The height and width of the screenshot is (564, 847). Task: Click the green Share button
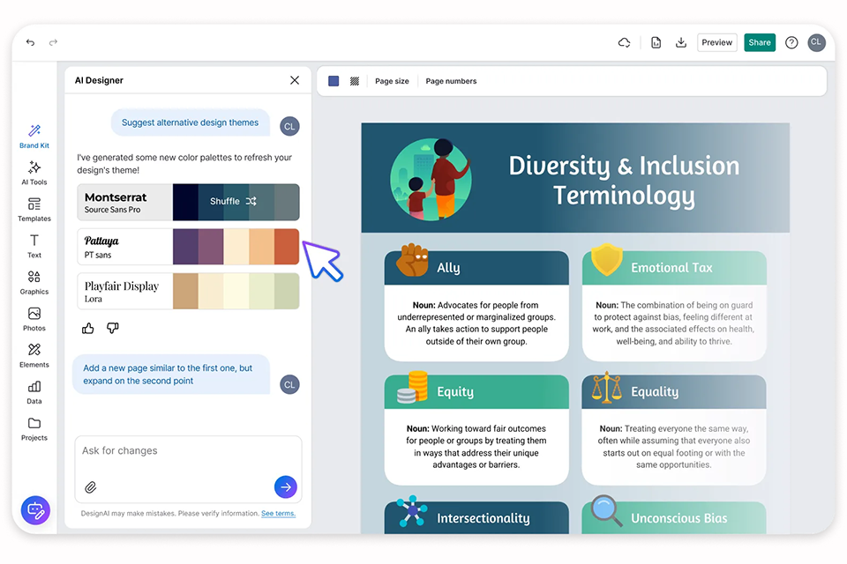click(x=760, y=42)
